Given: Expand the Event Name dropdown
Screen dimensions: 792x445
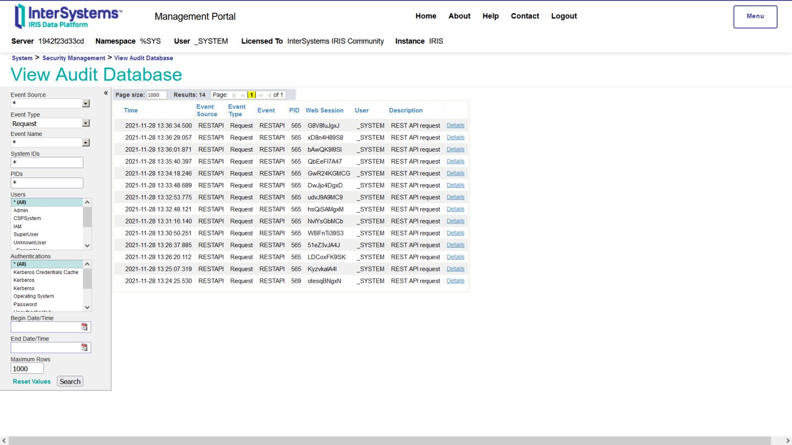Looking at the screenshot, I should pyautogui.click(x=86, y=143).
